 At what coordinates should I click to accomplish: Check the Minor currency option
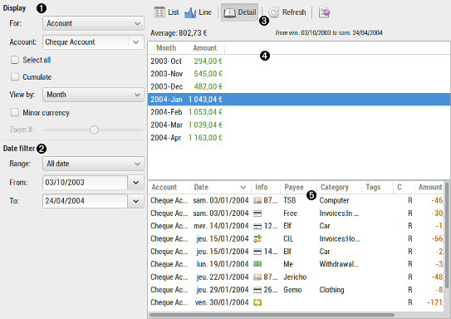coord(15,112)
